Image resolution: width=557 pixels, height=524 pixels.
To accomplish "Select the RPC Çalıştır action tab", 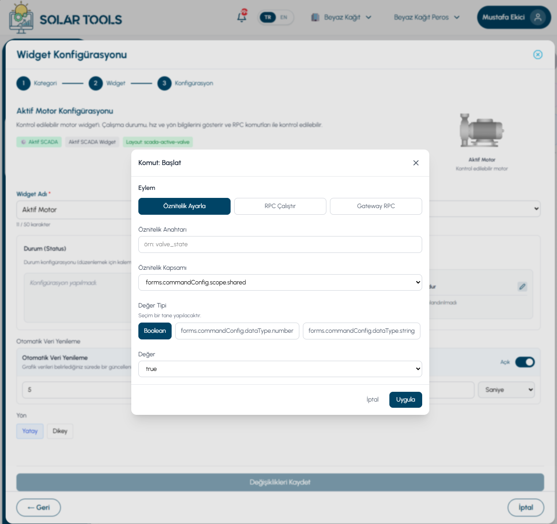I will 280,206.
